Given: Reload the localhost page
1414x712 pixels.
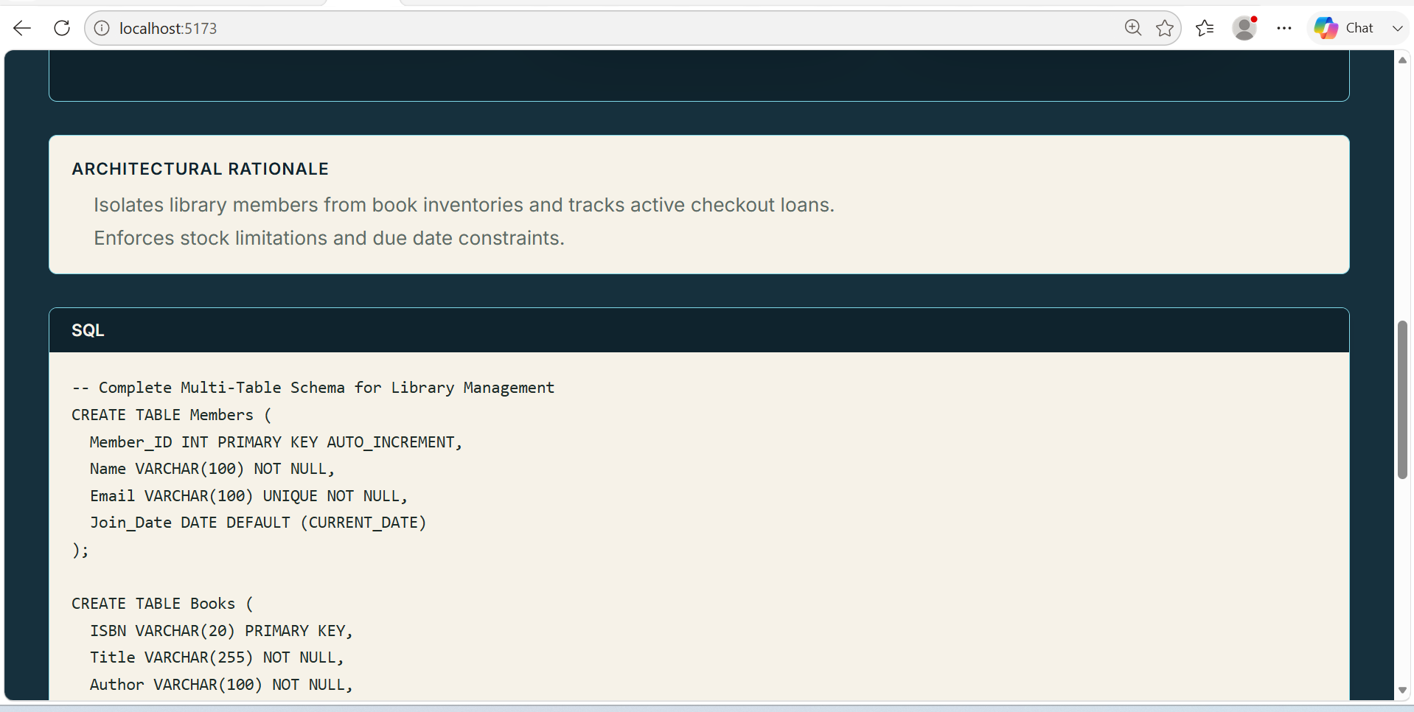Looking at the screenshot, I should 62,28.
